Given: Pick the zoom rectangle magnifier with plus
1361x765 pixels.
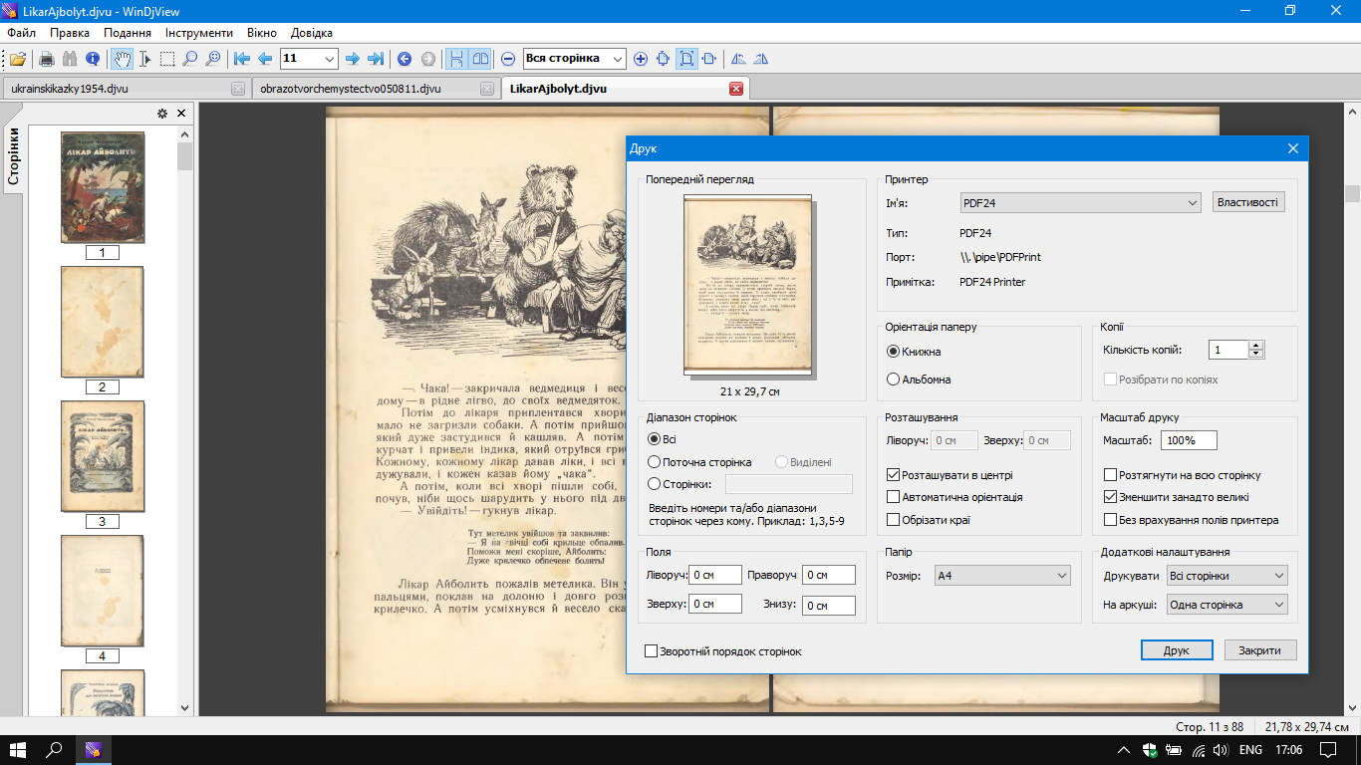Looking at the screenshot, I should click(212, 59).
